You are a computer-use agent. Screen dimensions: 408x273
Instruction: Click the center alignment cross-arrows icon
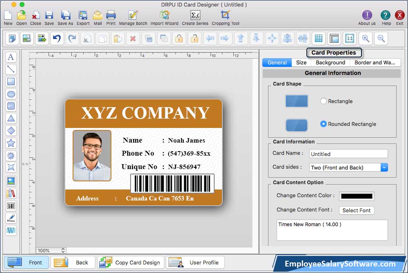click(272, 38)
